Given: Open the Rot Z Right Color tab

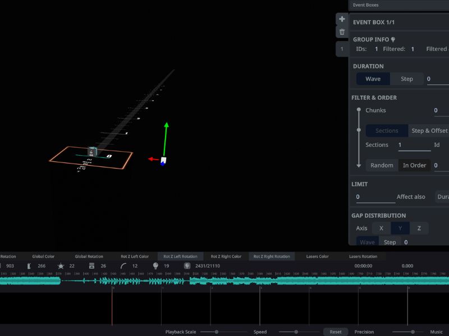Looking at the screenshot, I should click(226, 256).
